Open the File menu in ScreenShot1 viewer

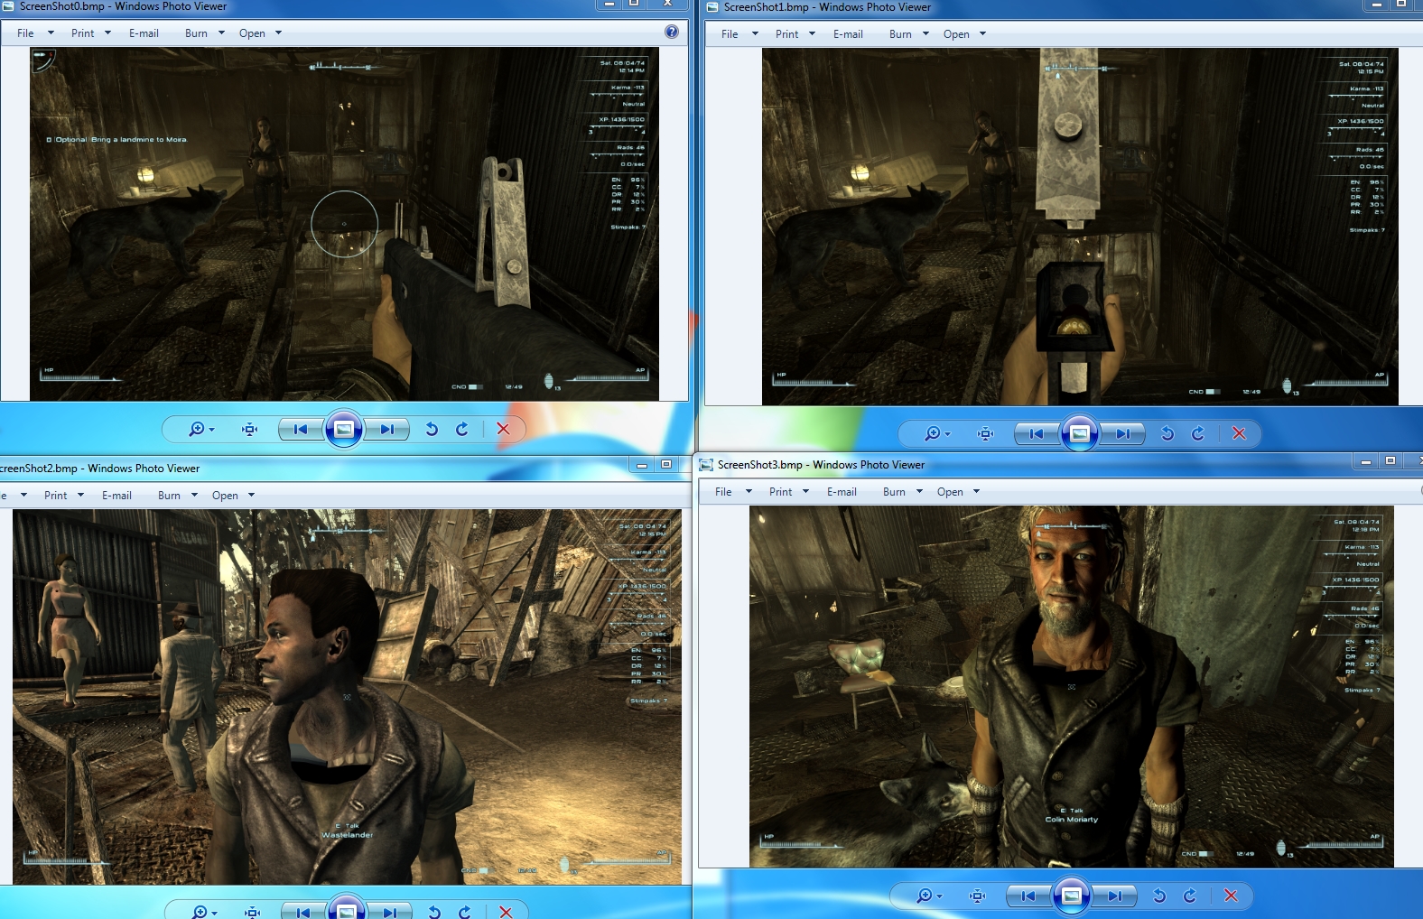739,34
